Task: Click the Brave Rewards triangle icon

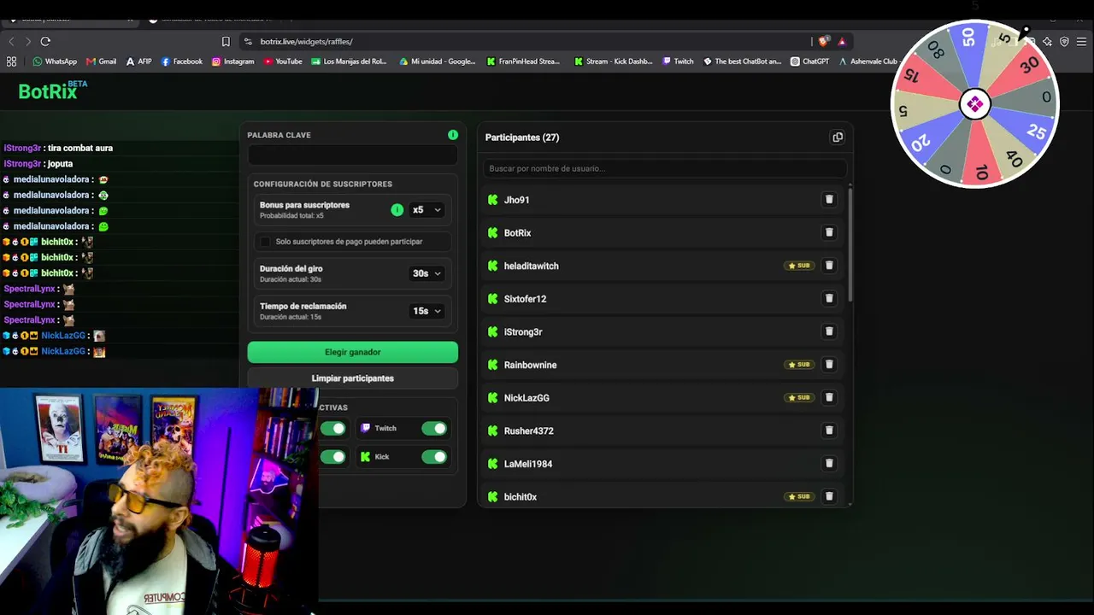Action: point(842,41)
